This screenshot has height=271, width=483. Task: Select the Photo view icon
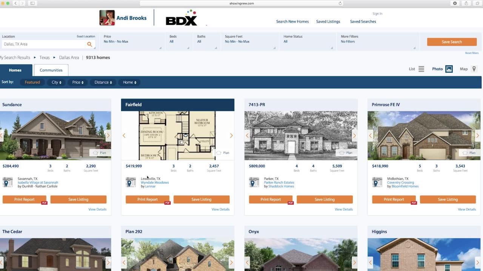click(x=449, y=69)
